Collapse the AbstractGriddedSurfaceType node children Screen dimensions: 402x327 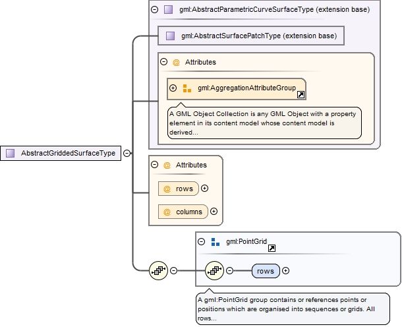[x=127, y=153]
